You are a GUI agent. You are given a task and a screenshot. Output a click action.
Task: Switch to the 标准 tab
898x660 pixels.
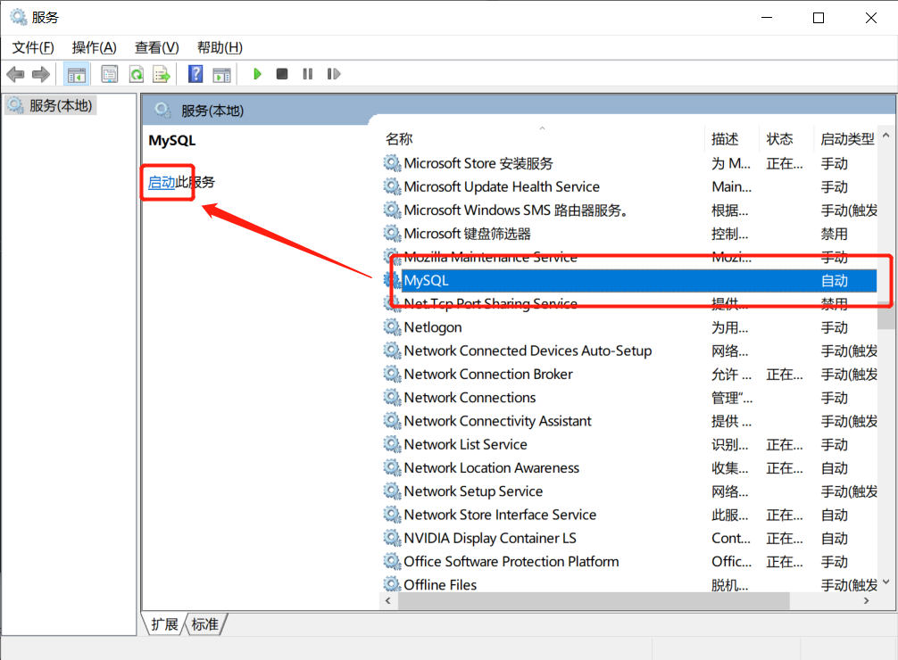click(205, 624)
